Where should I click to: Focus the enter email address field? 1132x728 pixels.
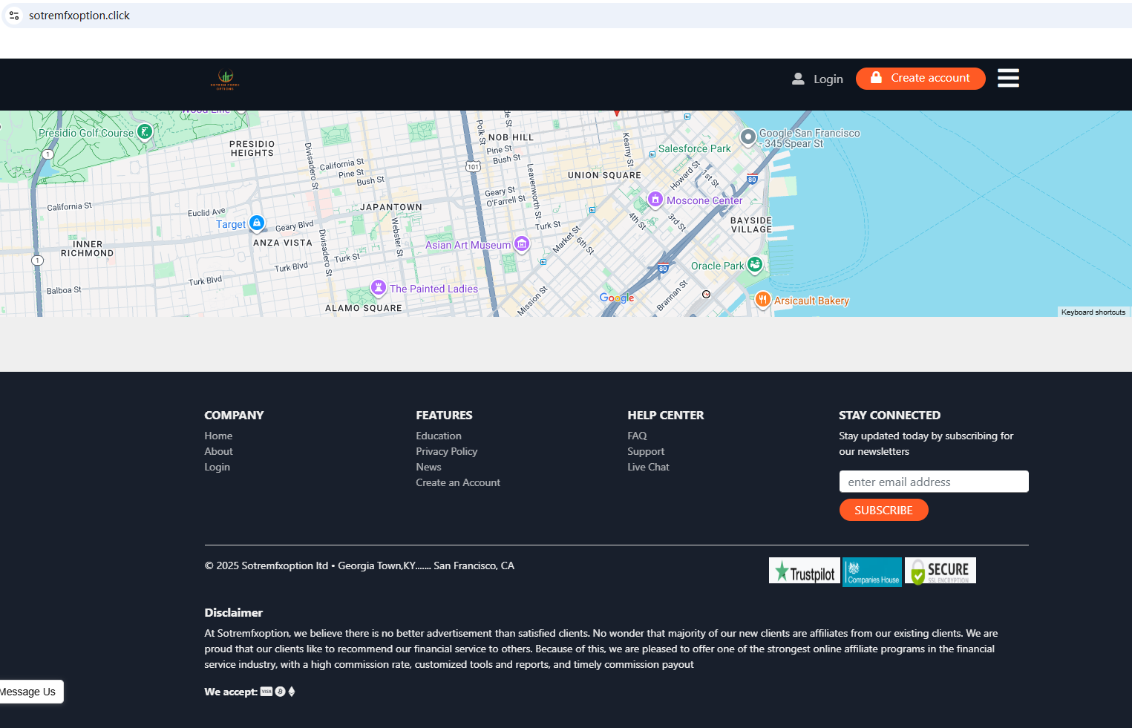point(933,482)
